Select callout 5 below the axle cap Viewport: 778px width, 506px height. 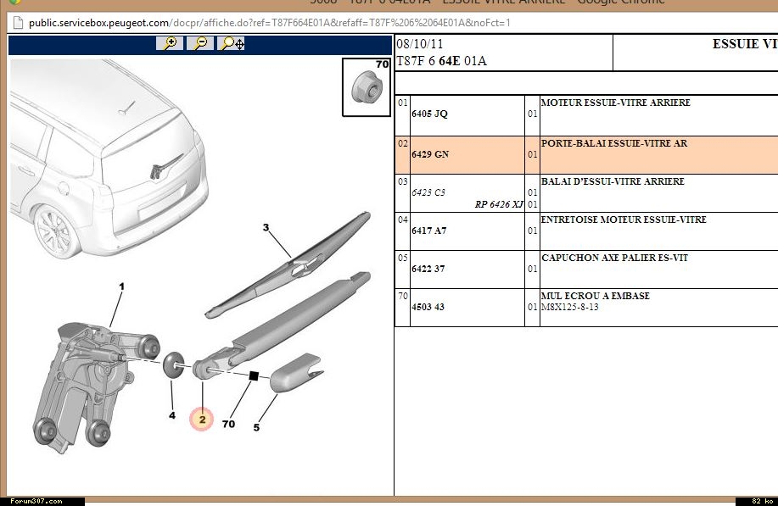click(x=256, y=427)
